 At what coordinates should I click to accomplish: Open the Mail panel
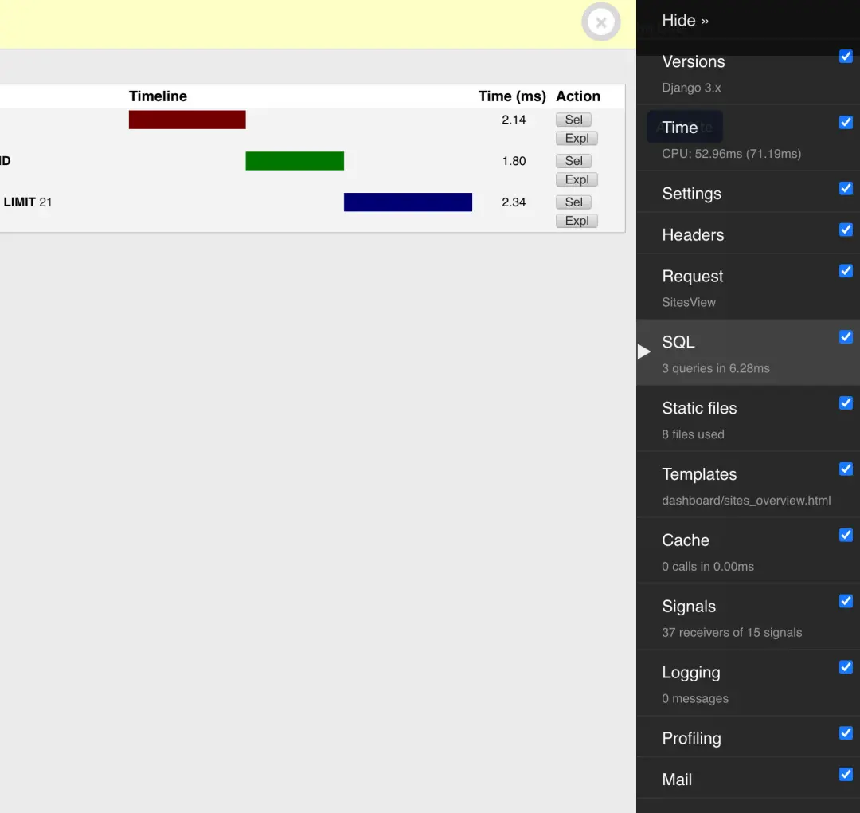tap(677, 779)
